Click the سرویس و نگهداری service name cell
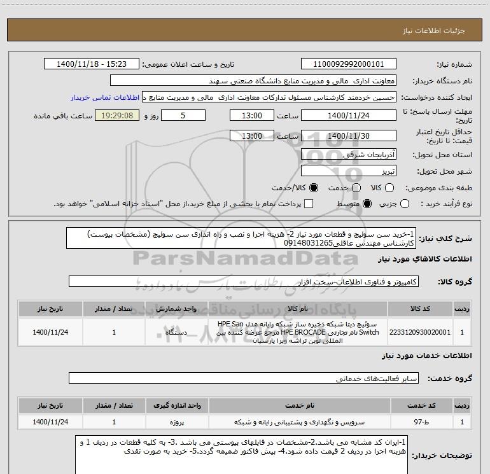 299,422
